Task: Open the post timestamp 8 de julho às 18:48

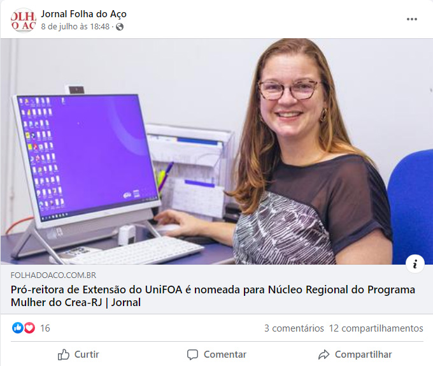Action: tap(75, 27)
